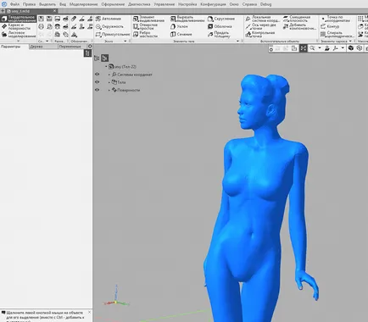
Task: Open the Debug menu
Action: tap(265, 4)
